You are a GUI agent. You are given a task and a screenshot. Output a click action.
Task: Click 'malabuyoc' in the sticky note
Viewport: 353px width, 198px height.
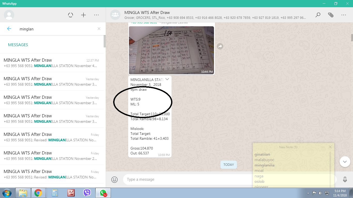[x=264, y=160]
